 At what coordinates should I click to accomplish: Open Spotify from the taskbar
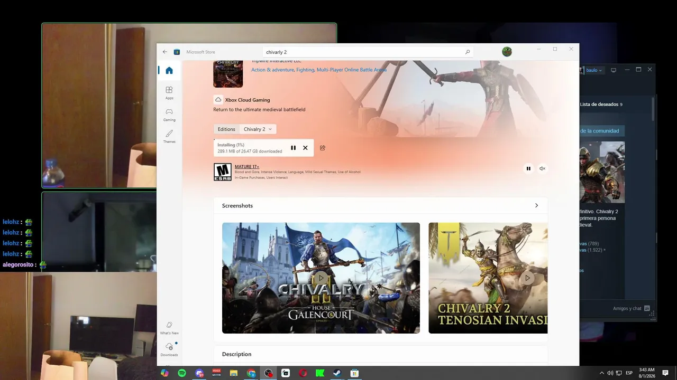tap(182, 373)
